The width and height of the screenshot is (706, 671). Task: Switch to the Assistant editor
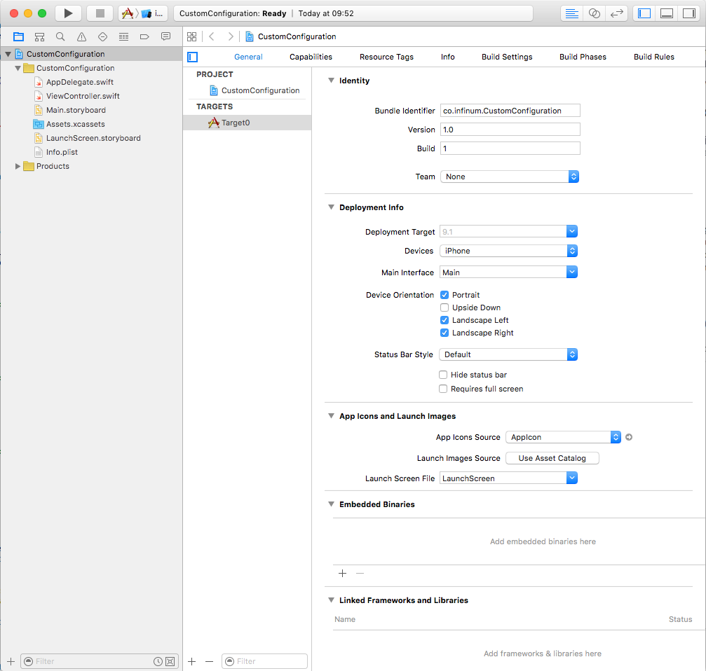click(595, 13)
